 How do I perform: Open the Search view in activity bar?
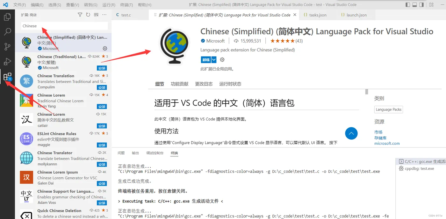point(7,31)
